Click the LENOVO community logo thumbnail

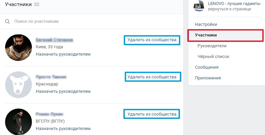pyautogui.click(x=199, y=6)
